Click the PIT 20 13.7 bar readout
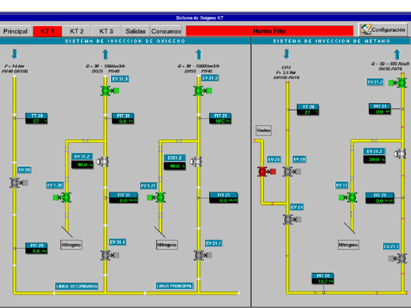The width and height of the screenshot is (411, 308). (323, 279)
